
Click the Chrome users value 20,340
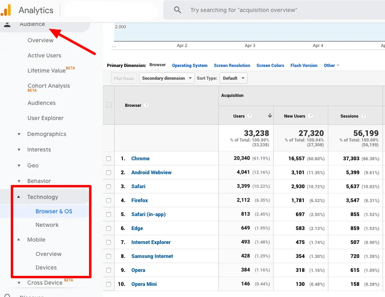(242, 158)
